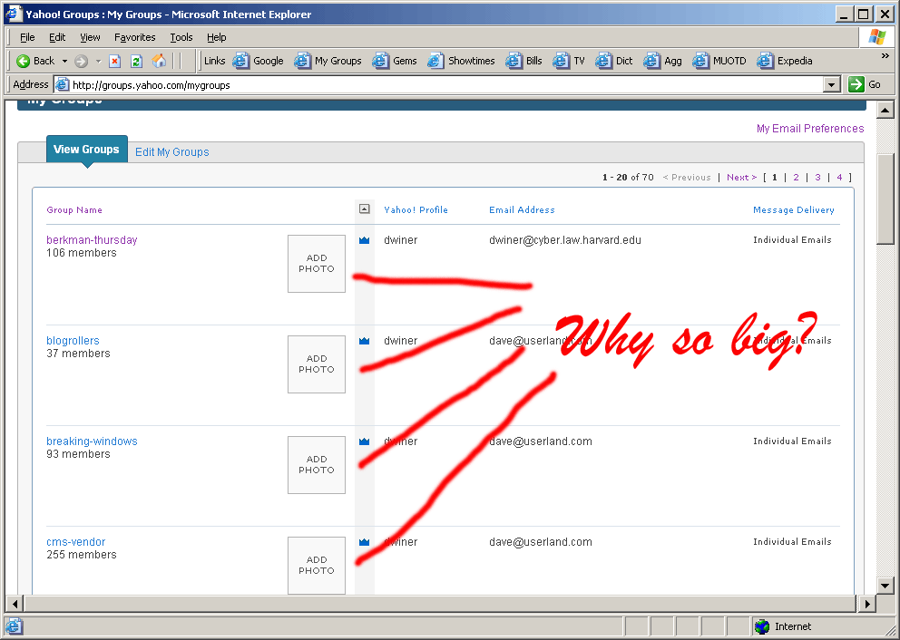This screenshot has height=640, width=900.
Task: Click the Refresh page icon
Action: click(x=137, y=61)
